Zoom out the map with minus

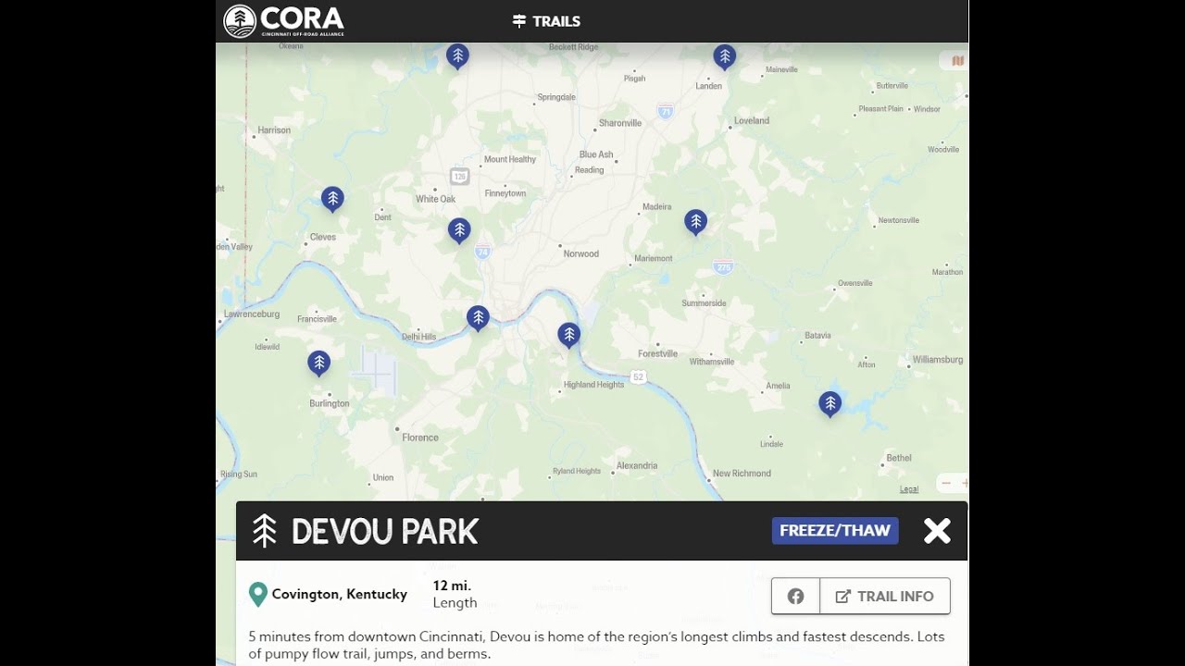click(946, 483)
